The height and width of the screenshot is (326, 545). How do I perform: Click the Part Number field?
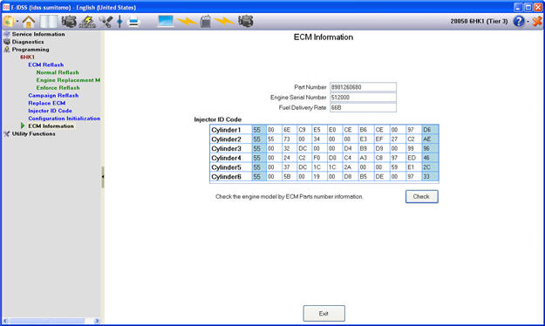(363, 87)
